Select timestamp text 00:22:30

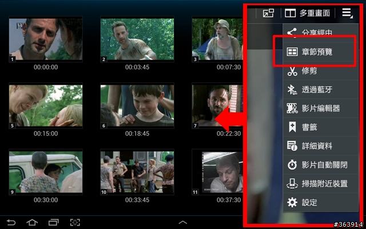pyautogui.click(x=229, y=133)
